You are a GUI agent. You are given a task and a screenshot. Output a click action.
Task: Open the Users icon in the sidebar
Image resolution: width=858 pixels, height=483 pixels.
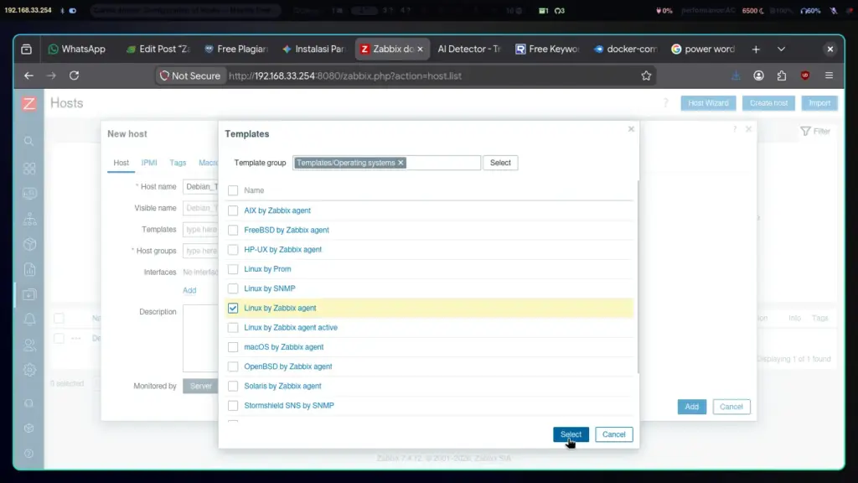click(29, 345)
